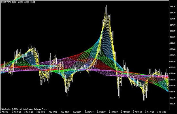Screen dimensions: 177x114
Task: Click the 166.50 price axis label
Action: coord(173,85)
